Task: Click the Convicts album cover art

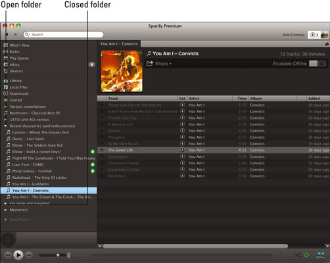Action: pos(122,71)
